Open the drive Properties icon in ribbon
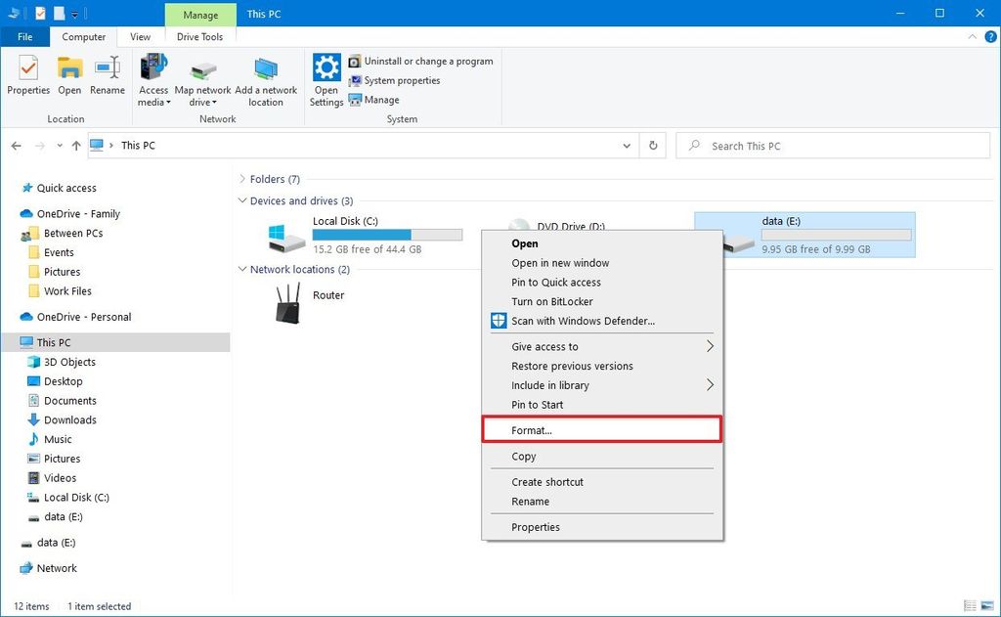This screenshot has height=617, width=1001. tap(27, 78)
